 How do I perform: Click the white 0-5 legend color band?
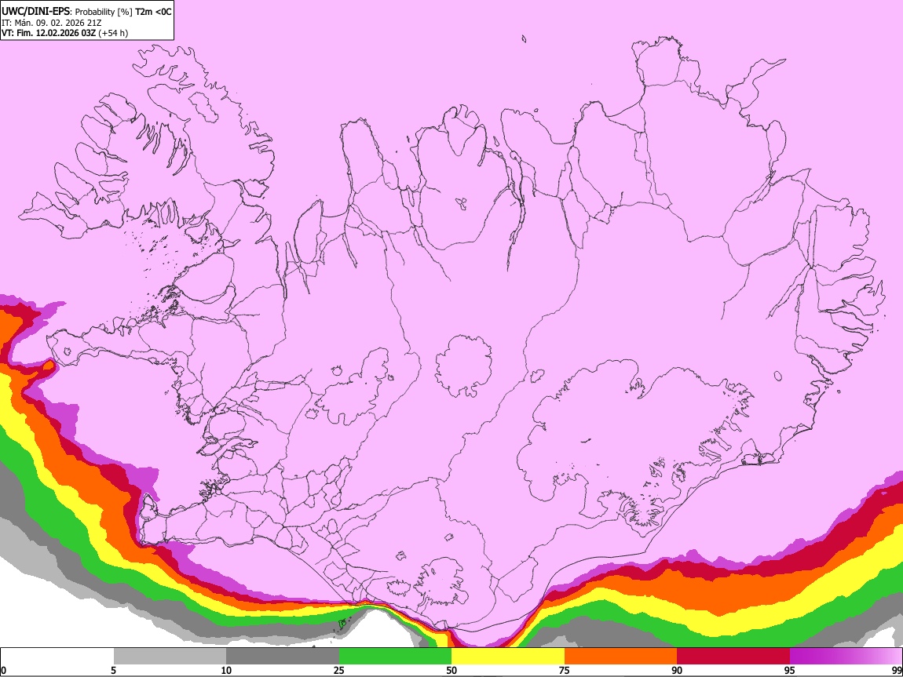click(57, 657)
